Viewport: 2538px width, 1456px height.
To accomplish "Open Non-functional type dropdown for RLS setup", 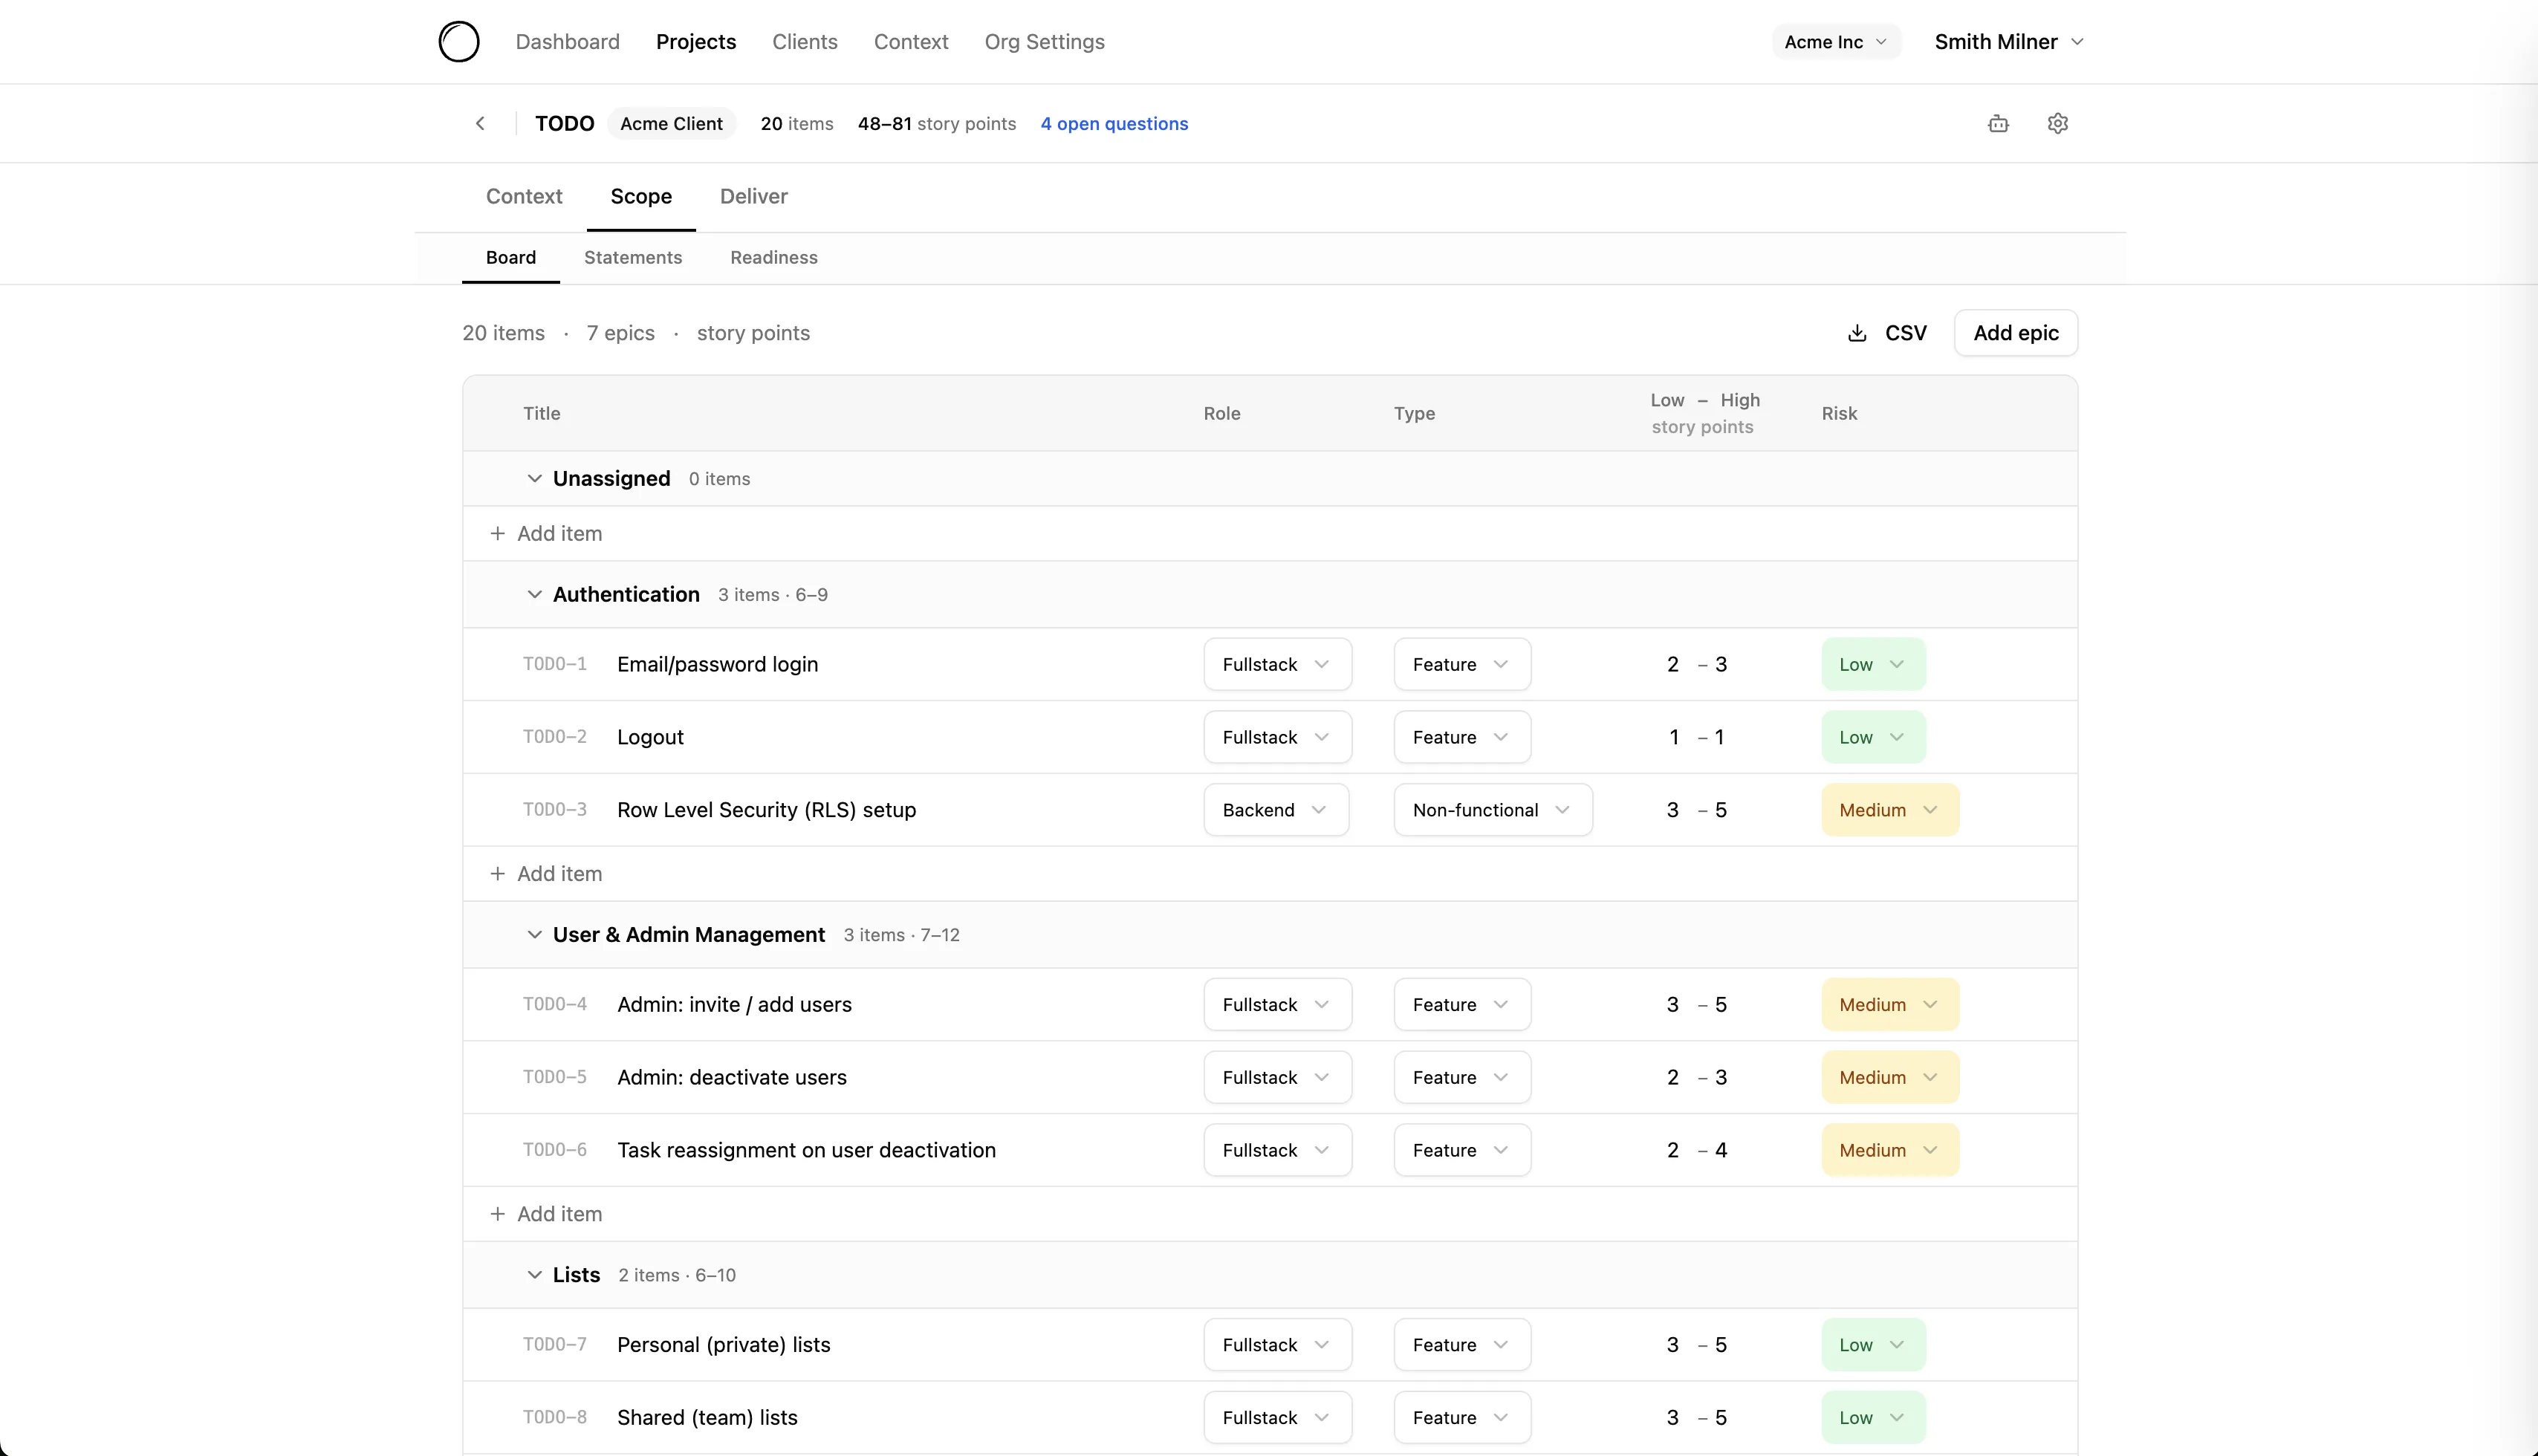I will pyautogui.click(x=1492, y=810).
